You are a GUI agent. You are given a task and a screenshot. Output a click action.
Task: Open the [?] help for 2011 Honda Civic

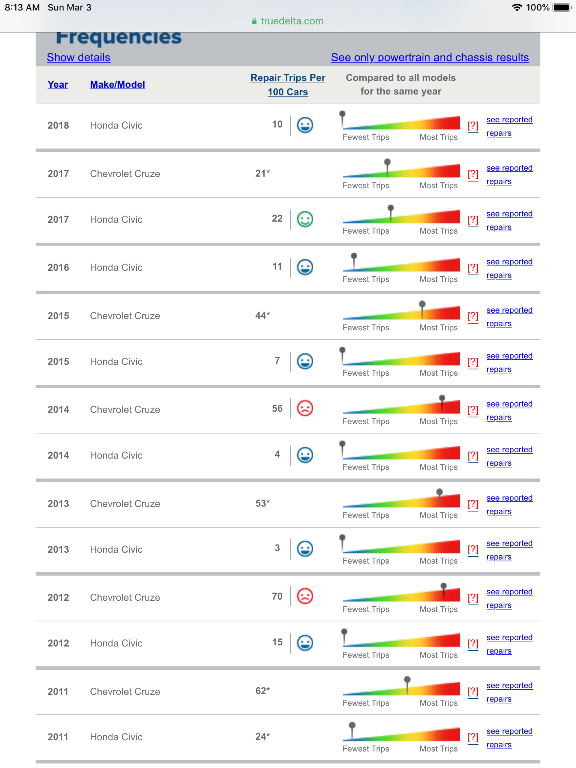473,737
